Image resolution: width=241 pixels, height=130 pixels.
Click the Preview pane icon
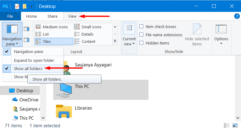[26, 29]
